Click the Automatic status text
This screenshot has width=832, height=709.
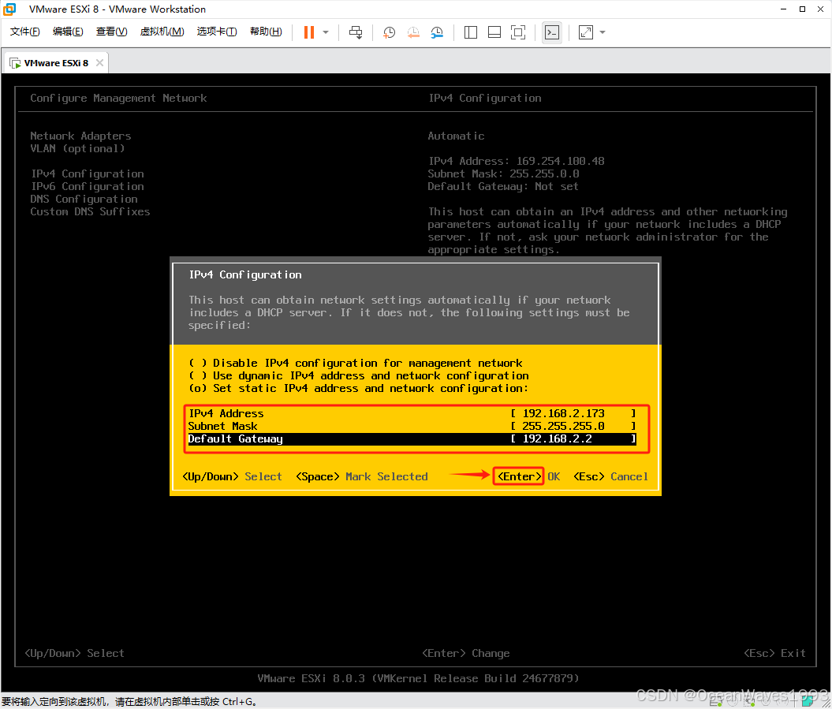coord(457,136)
